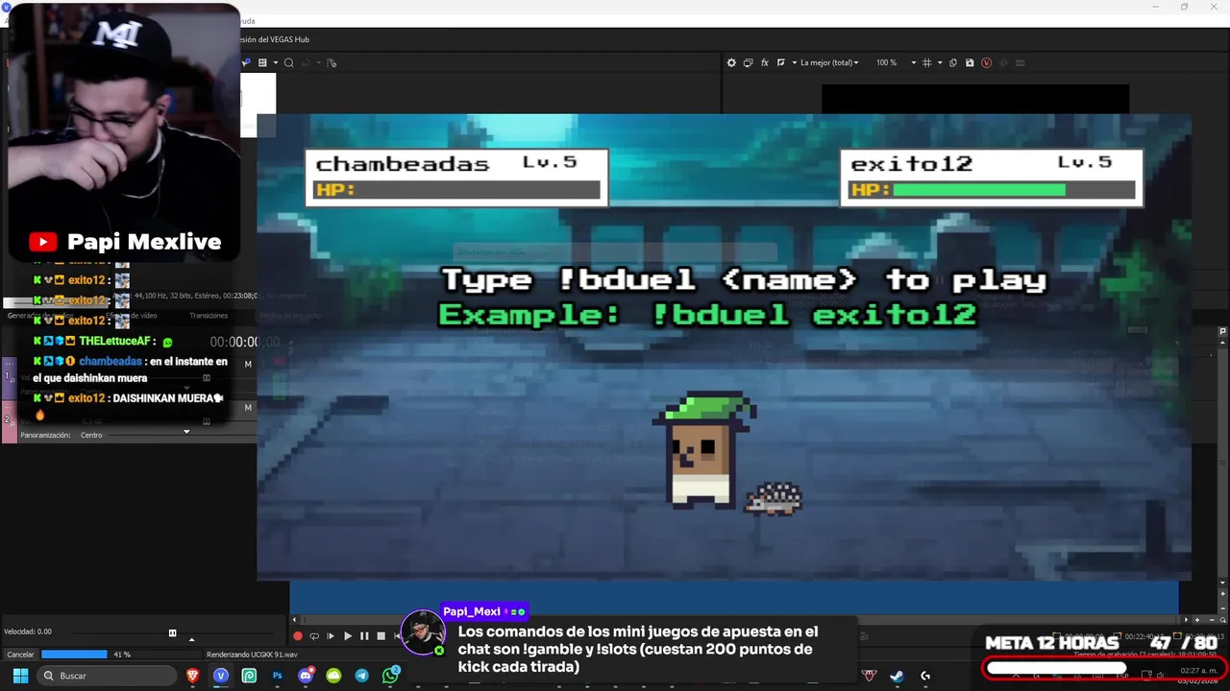Toggle the preview overlays grid icon

point(926,62)
